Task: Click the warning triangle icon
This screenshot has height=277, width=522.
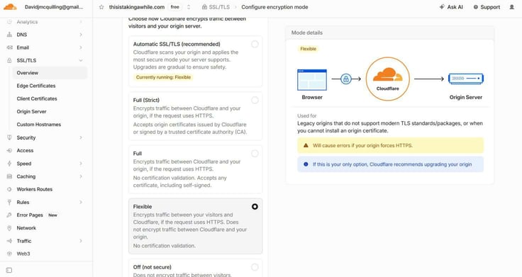Action: [x=306, y=145]
